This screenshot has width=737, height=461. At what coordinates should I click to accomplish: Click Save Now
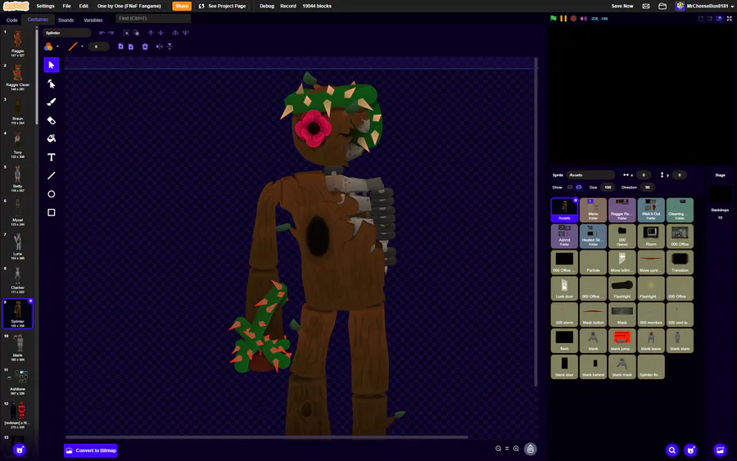tap(622, 6)
